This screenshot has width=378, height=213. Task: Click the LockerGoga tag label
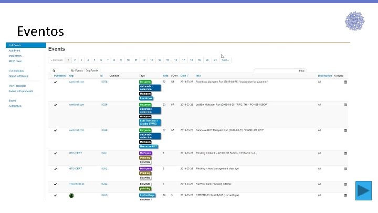(x=148, y=195)
